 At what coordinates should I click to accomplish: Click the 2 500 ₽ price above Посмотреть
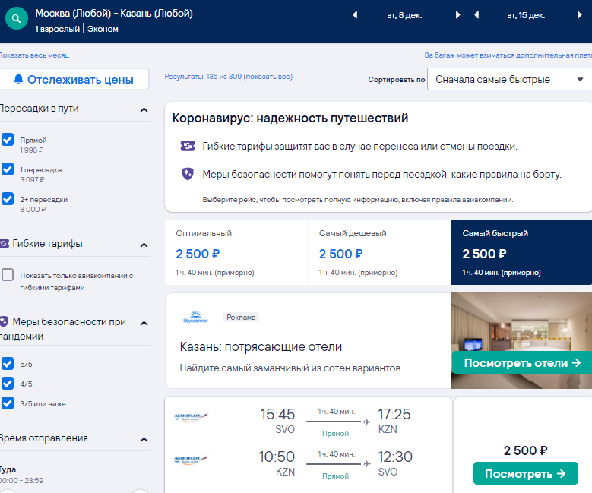(526, 450)
